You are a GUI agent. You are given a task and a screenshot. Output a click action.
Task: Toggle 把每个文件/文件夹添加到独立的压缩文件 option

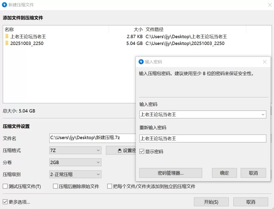[x=110, y=186]
